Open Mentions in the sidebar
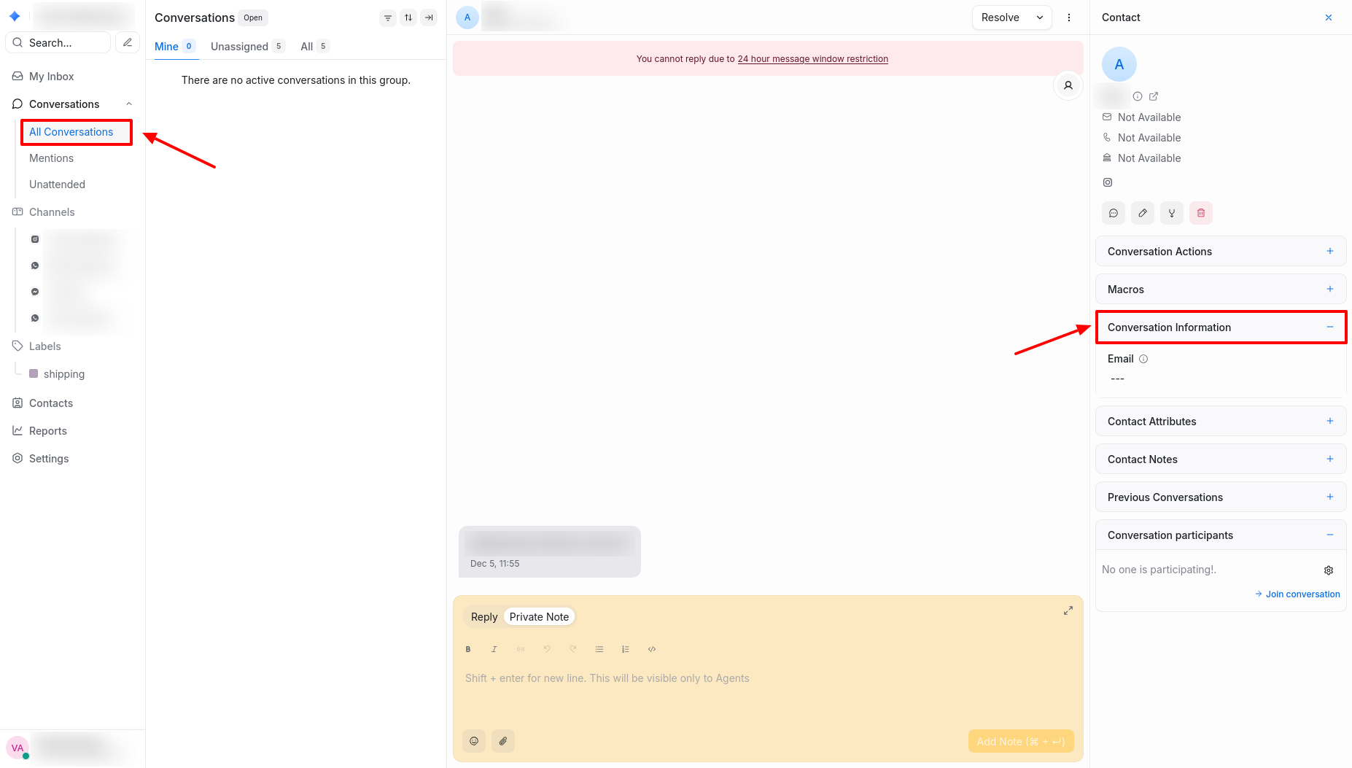 point(51,158)
